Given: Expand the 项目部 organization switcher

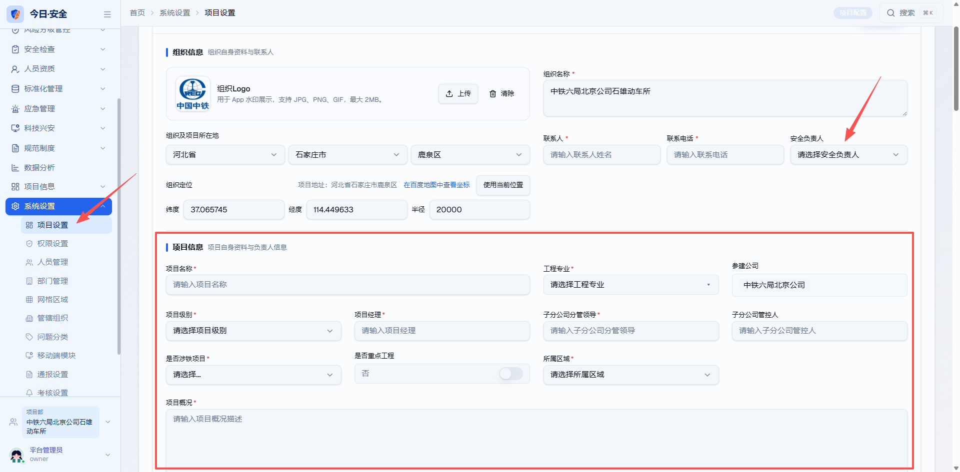Looking at the screenshot, I should pyautogui.click(x=60, y=422).
